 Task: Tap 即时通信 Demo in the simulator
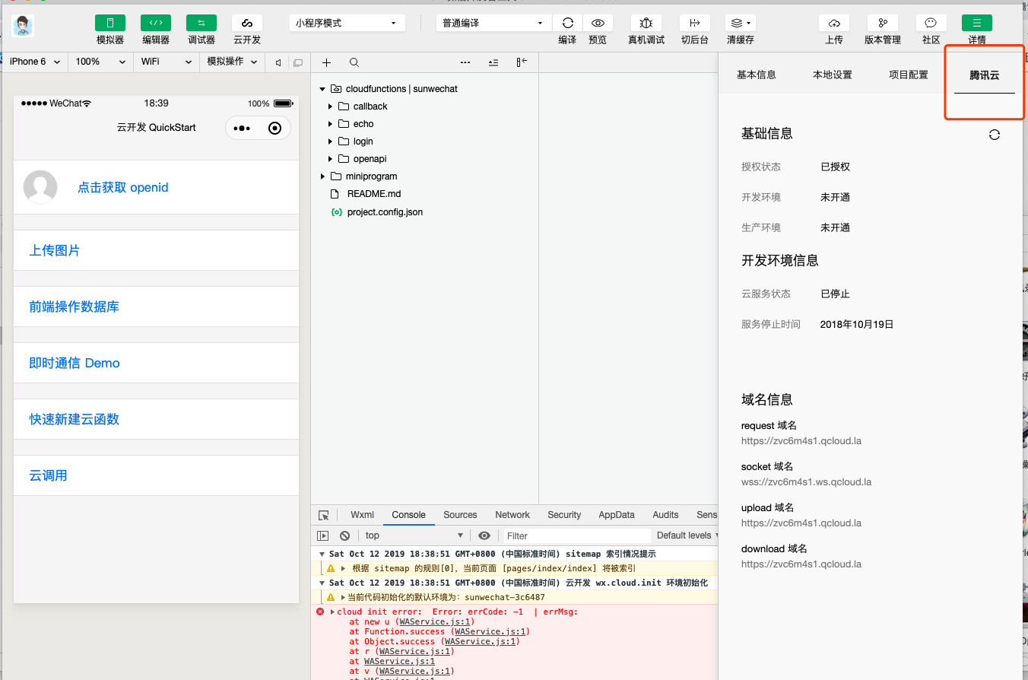pyautogui.click(x=156, y=363)
